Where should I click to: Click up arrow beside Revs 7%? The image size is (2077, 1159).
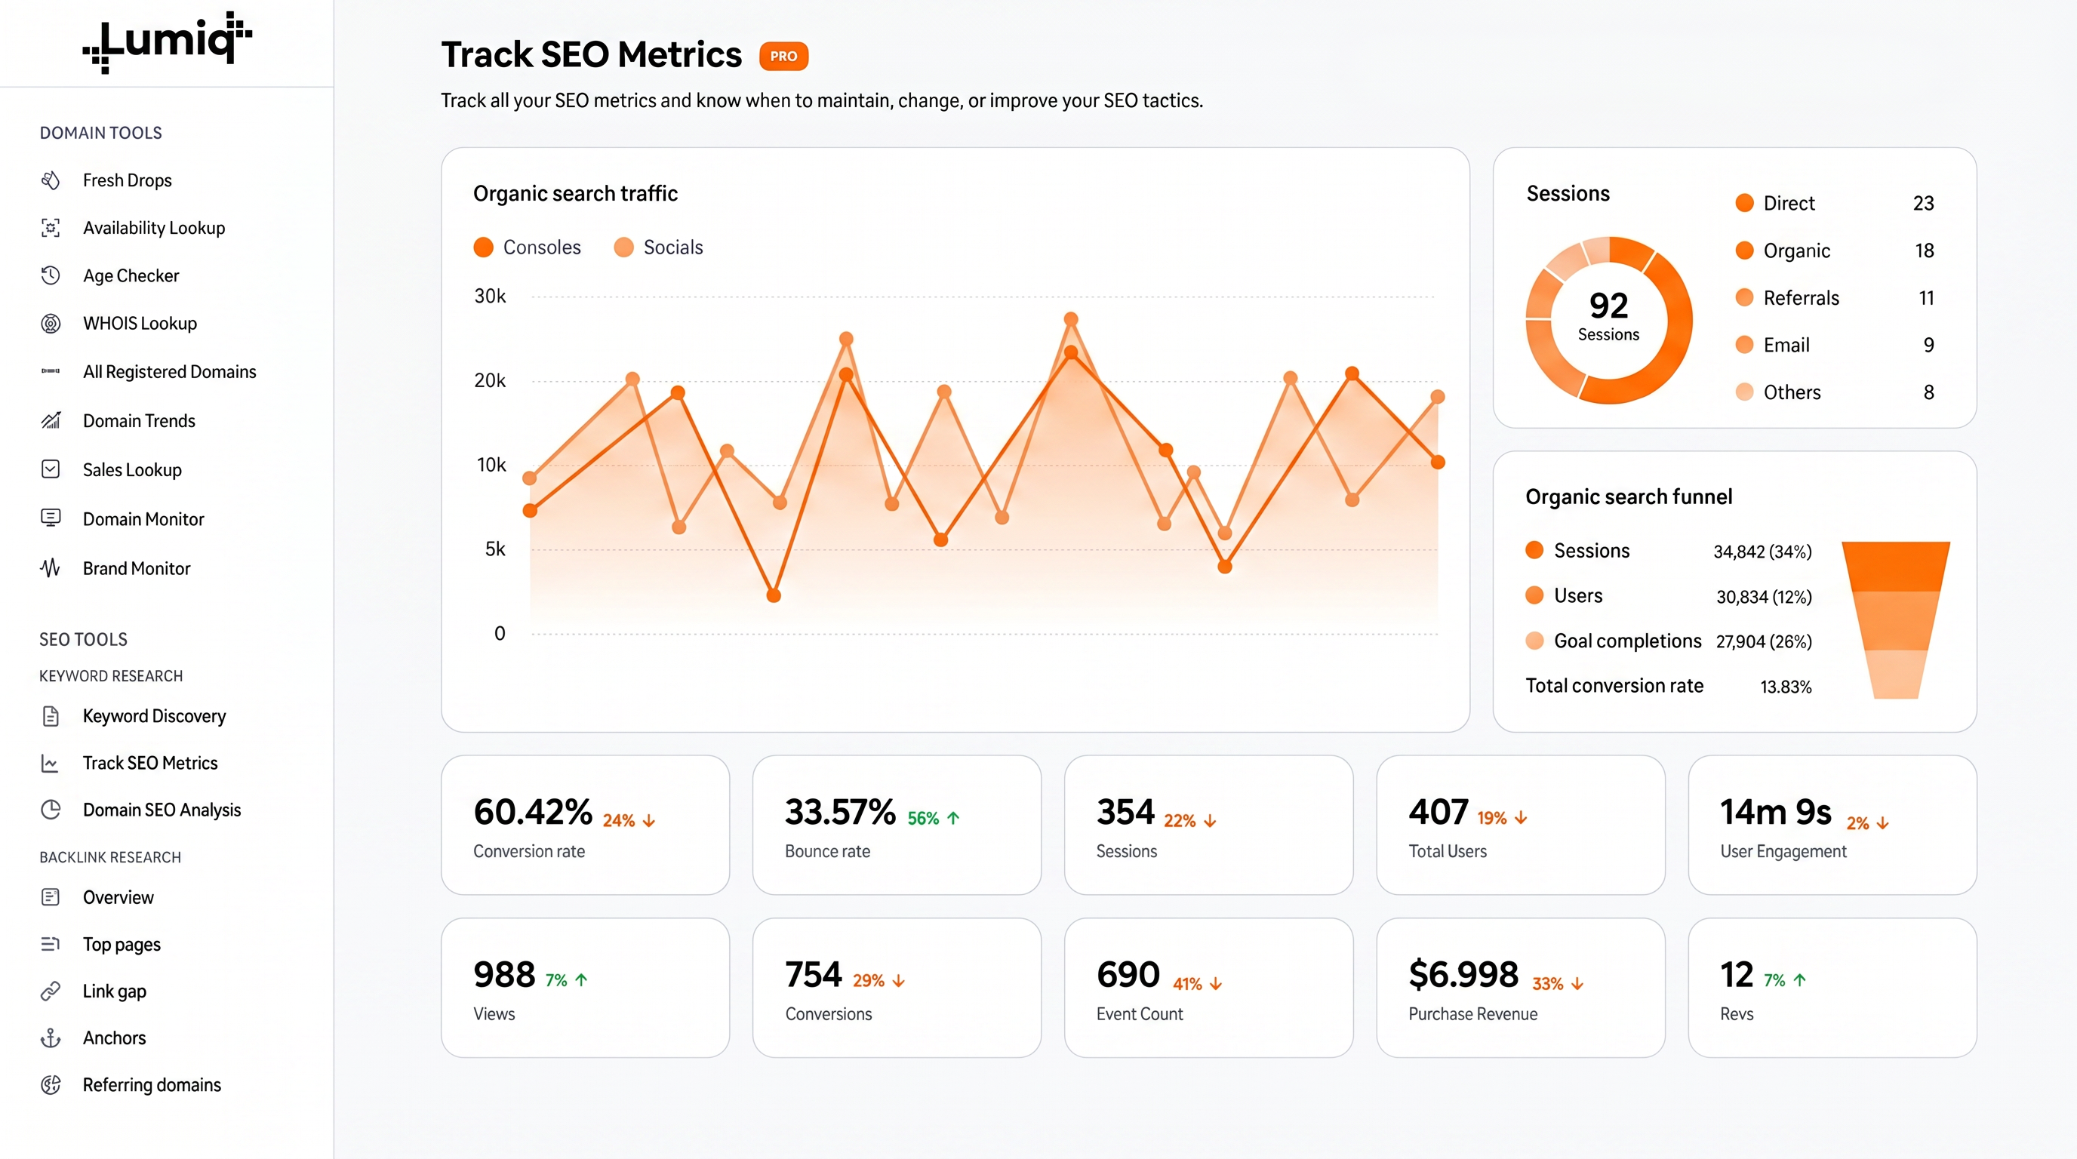point(1799,980)
